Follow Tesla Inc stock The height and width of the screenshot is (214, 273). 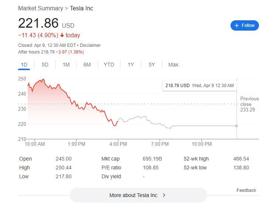[x=245, y=25]
